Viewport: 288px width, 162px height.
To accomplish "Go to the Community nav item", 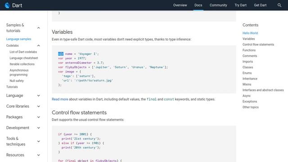I will point(218,5).
